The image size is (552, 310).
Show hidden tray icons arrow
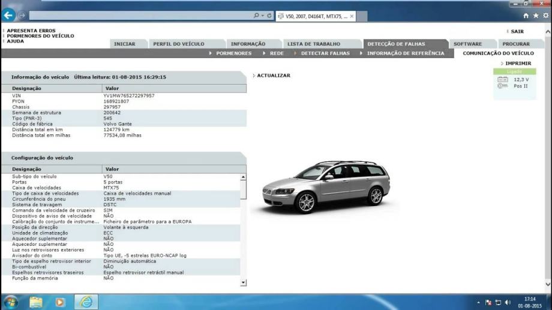(x=478, y=302)
